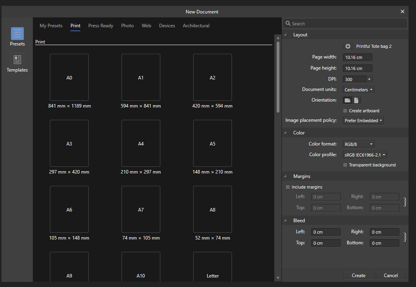This screenshot has width=416, height=287.
Task: Collapse the Color section
Action: (x=285, y=133)
